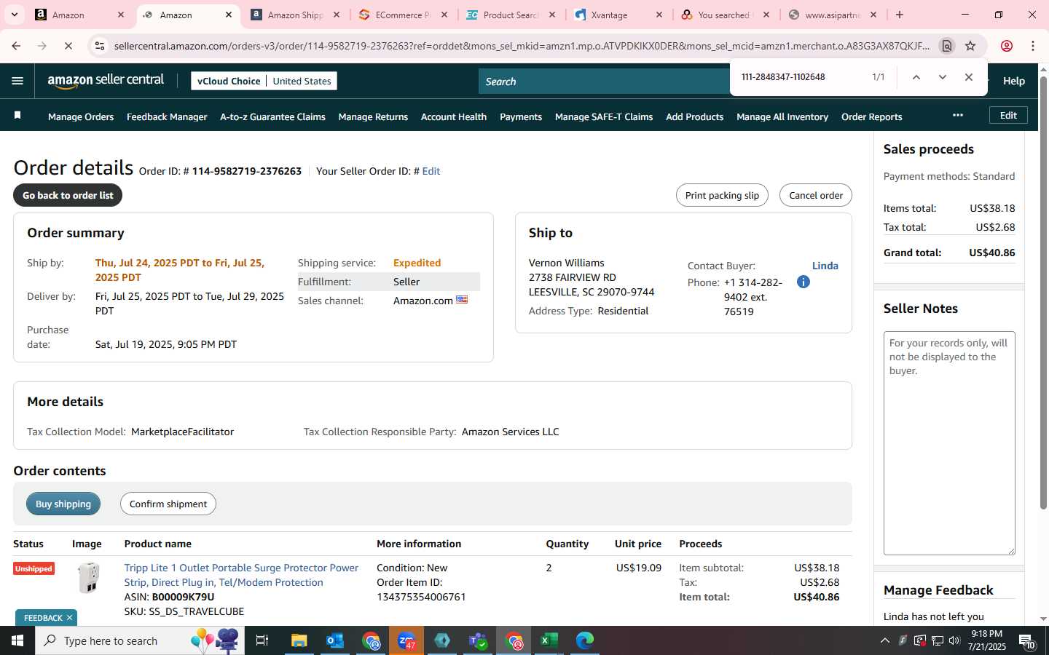Stop loading the page
The height and width of the screenshot is (655, 1049).
[x=68, y=46]
